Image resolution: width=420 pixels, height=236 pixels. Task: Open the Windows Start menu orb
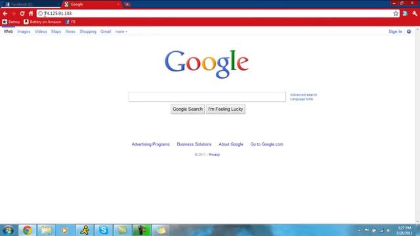tap(9, 230)
